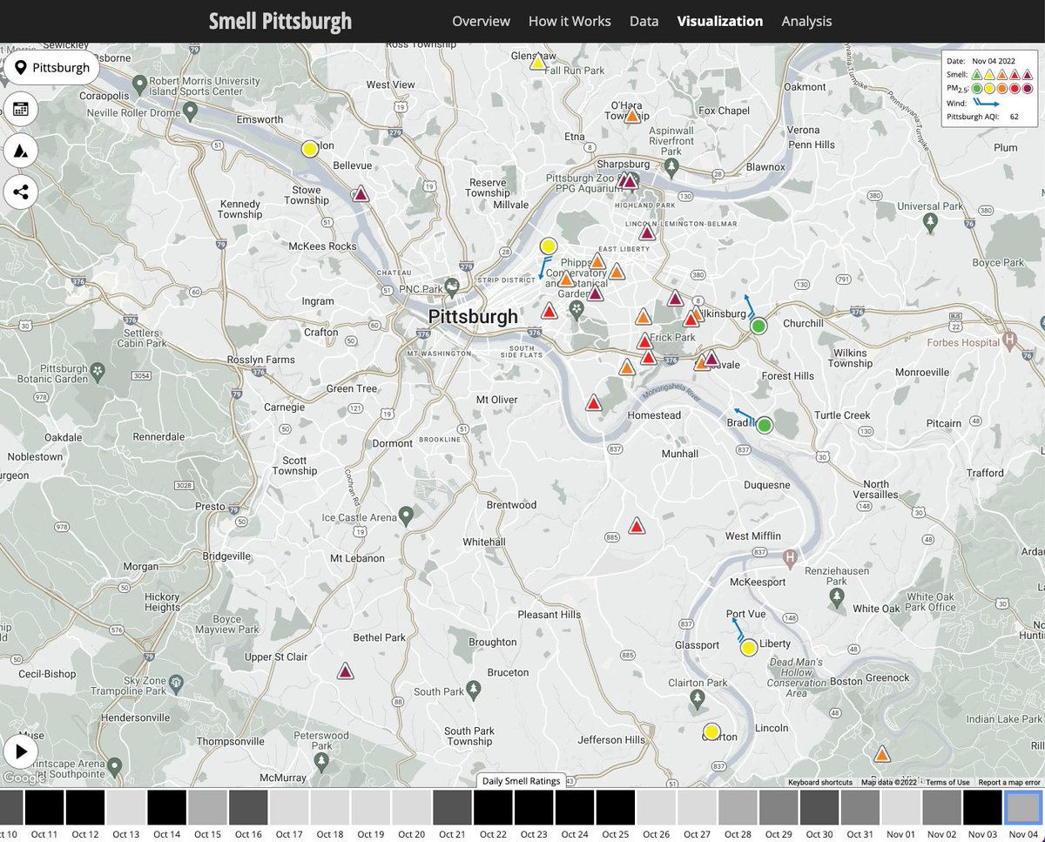Open the How it Works page
The image size is (1045, 842).
click(570, 21)
